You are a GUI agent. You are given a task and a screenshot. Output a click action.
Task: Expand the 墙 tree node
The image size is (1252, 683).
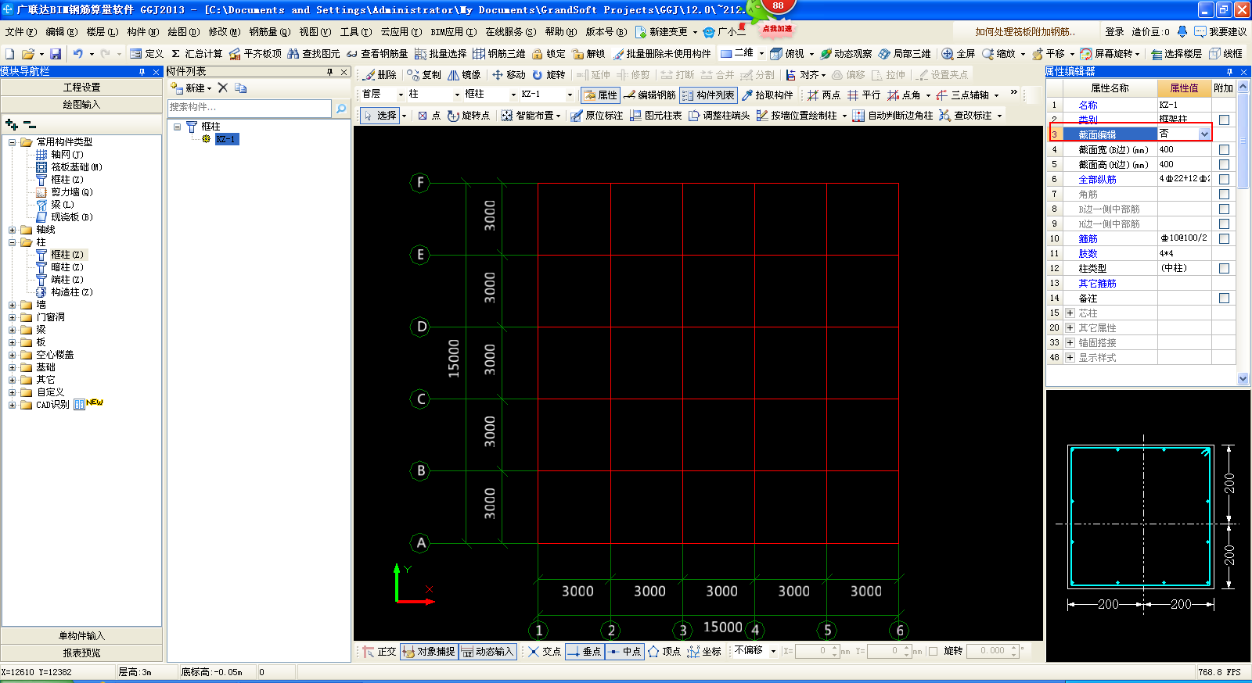pos(12,305)
